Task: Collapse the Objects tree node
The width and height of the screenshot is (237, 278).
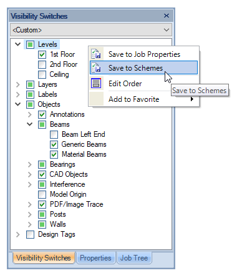Action: (18, 104)
